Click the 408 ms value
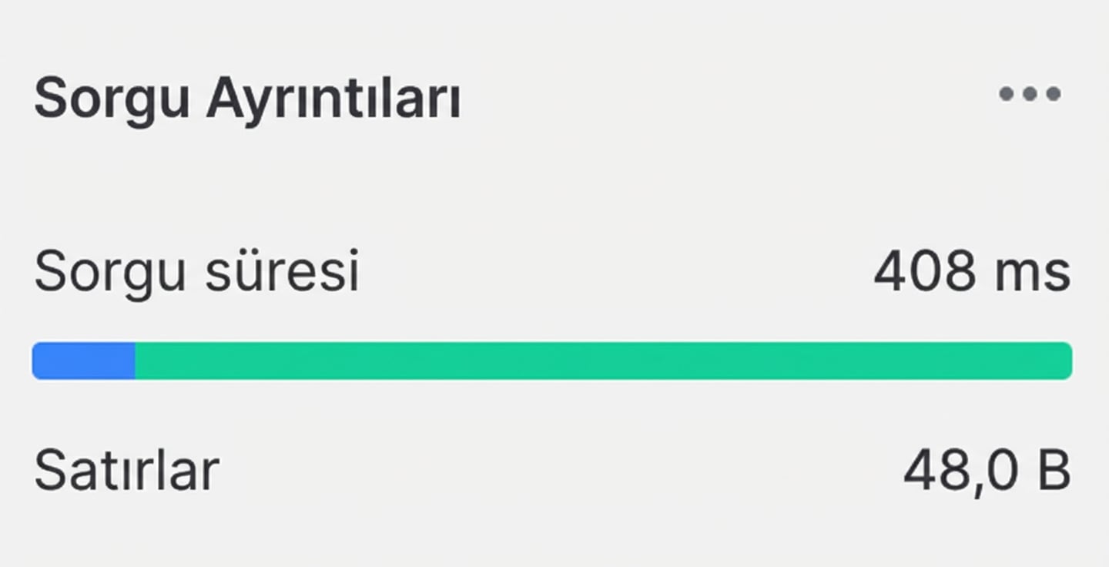The width and height of the screenshot is (1109, 567). click(972, 271)
